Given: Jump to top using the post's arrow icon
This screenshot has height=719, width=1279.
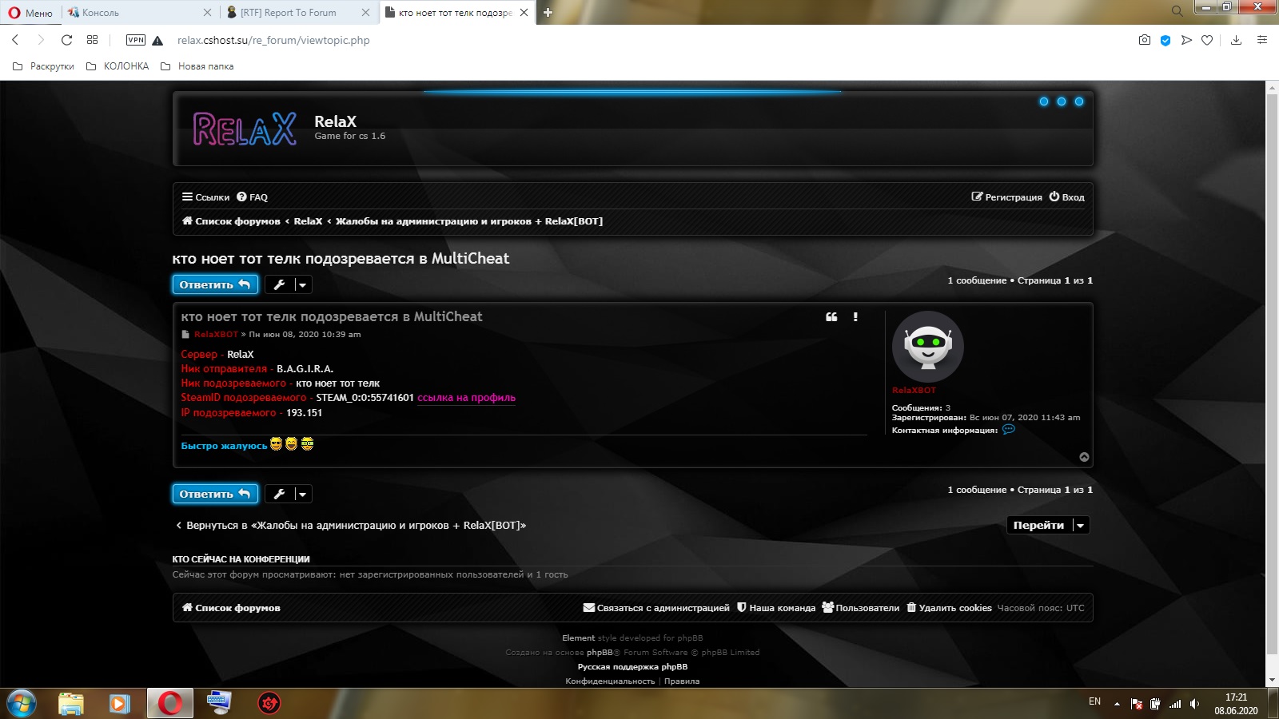Looking at the screenshot, I should click(x=1084, y=457).
